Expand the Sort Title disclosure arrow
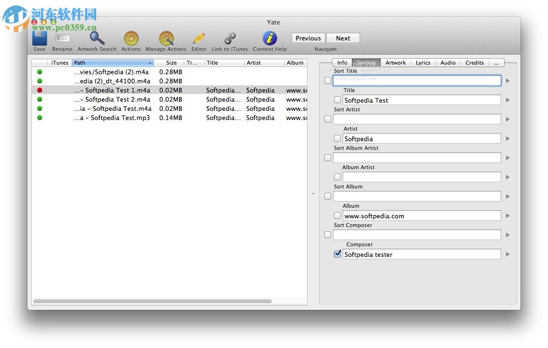The width and height of the screenshot is (548, 348). (x=508, y=80)
